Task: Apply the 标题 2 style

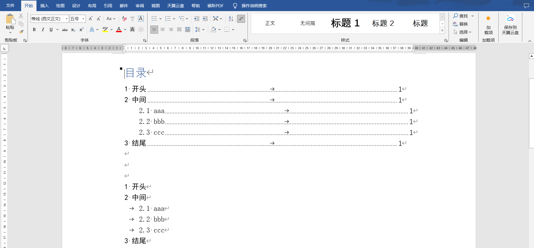Action: [x=383, y=23]
